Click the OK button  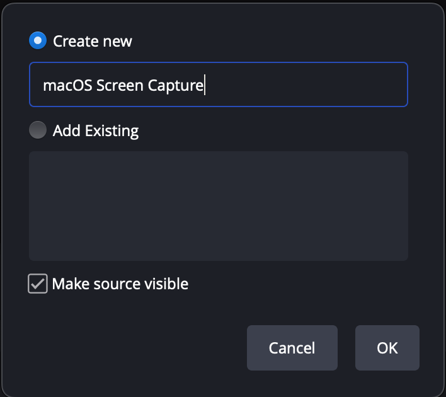[x=387, y=348]
